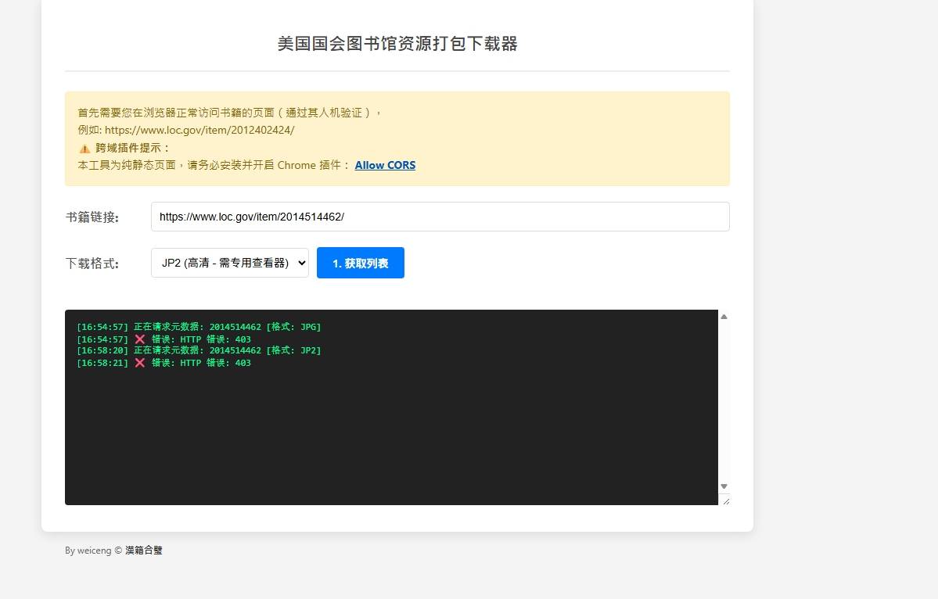Click the first notice line 首先需要您在浏览器正常访问
Screen dimensions: 938x599
(229, 113)
